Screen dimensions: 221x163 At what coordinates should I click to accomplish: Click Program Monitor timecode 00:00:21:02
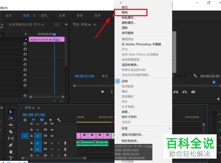tap(84, 76)
